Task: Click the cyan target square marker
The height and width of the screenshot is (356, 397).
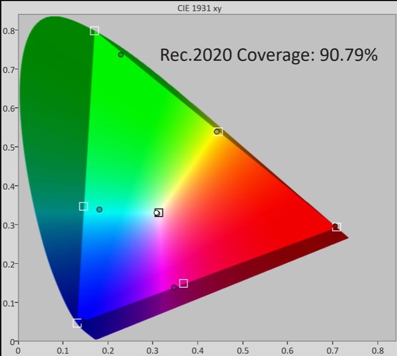Action: coord(83,206)
